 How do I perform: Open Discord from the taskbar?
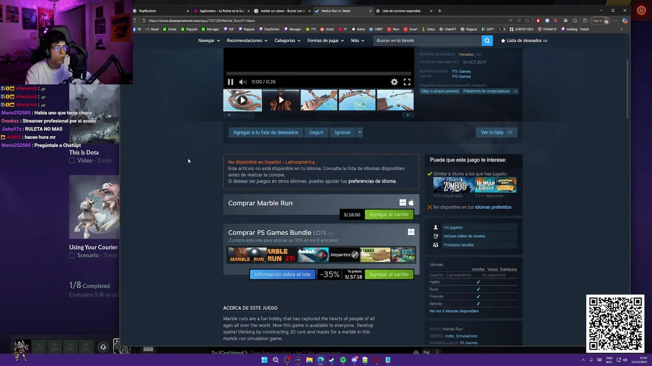354,360
